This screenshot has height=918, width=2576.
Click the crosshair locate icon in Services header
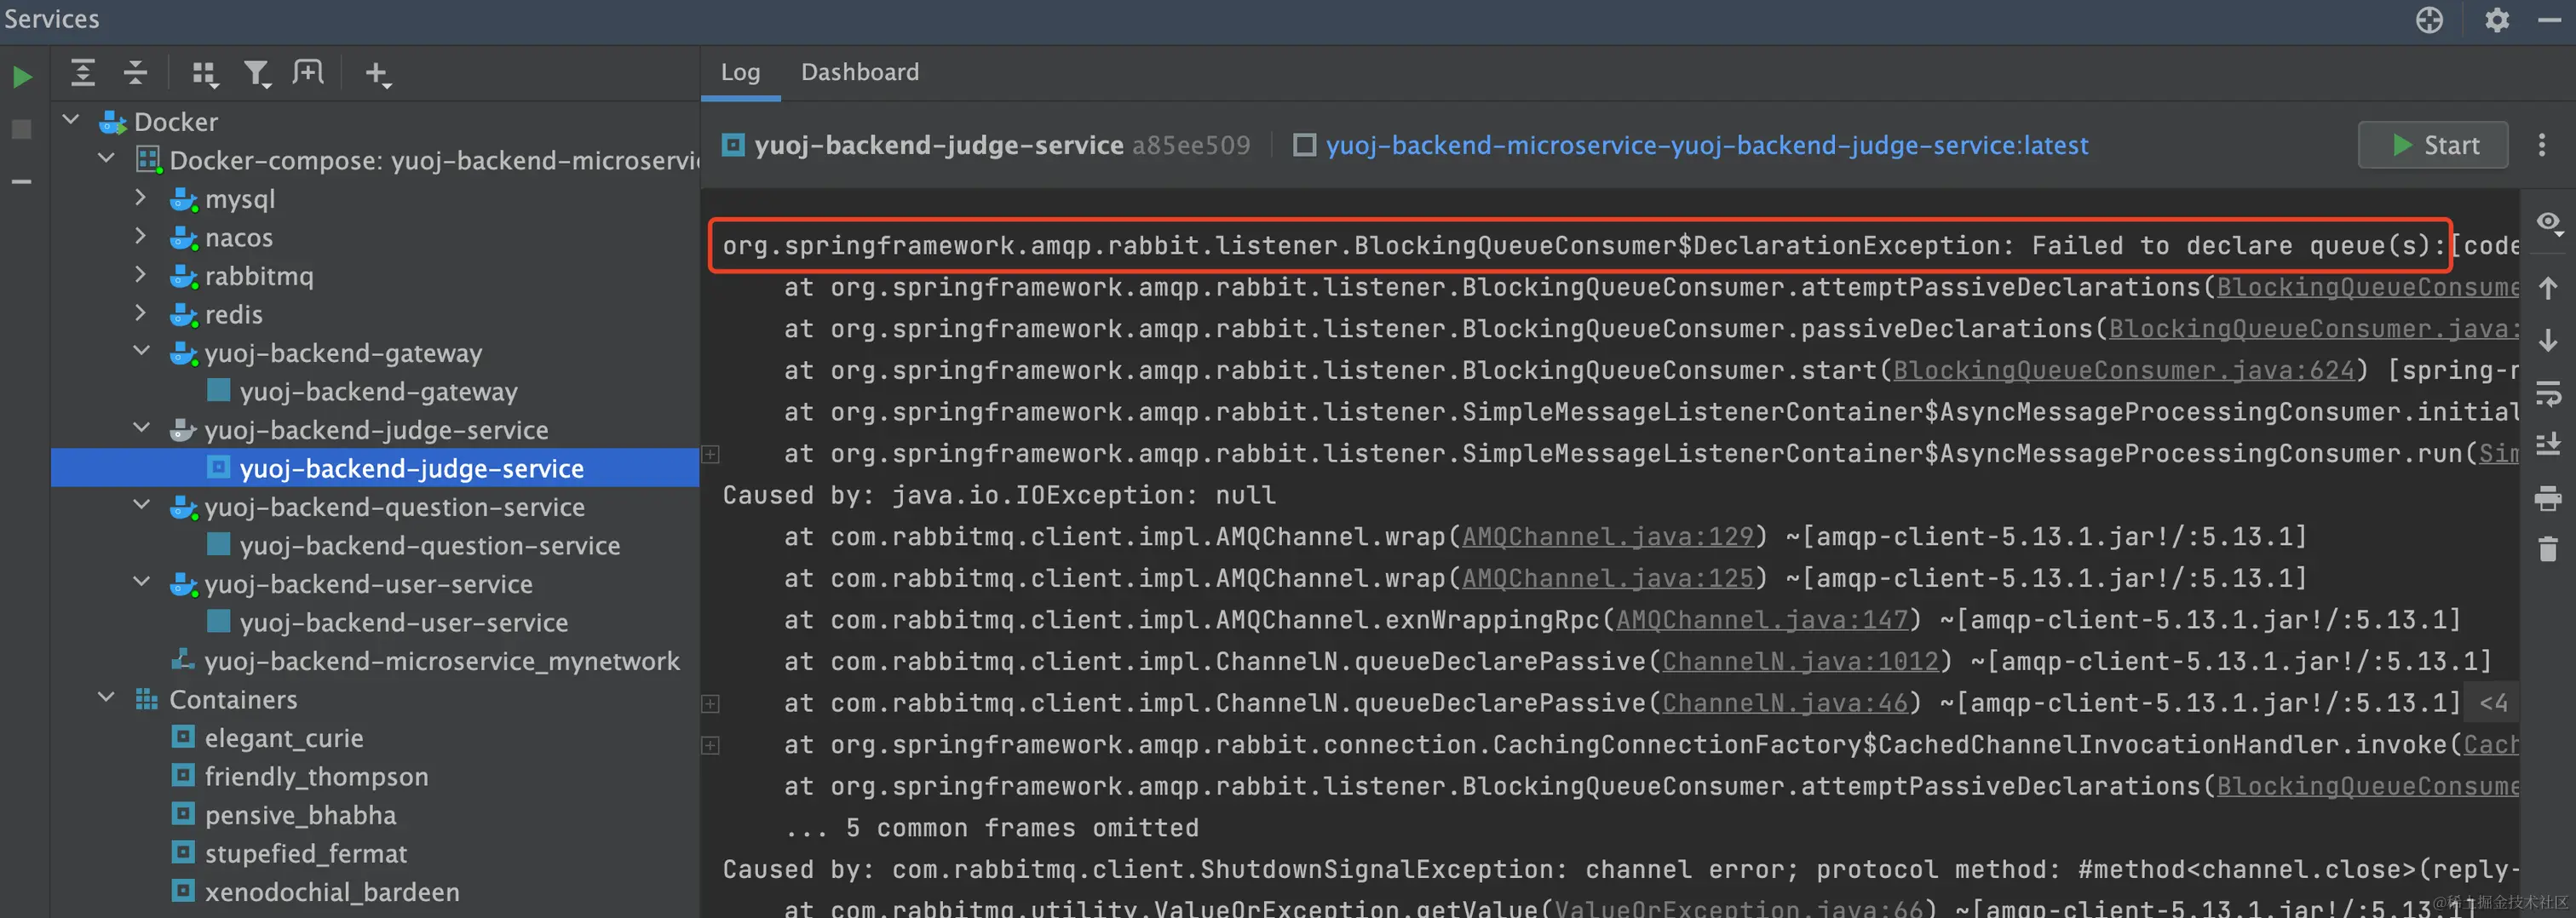(x=2429, y=20)
